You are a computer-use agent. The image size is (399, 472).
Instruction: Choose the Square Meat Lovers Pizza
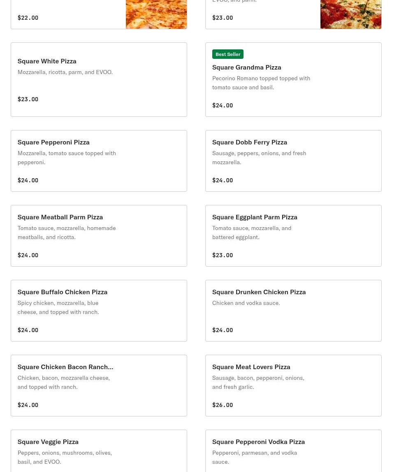point(251,367)
